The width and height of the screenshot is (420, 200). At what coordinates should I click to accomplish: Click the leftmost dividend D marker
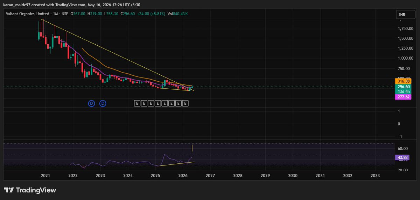click(91, 103)
